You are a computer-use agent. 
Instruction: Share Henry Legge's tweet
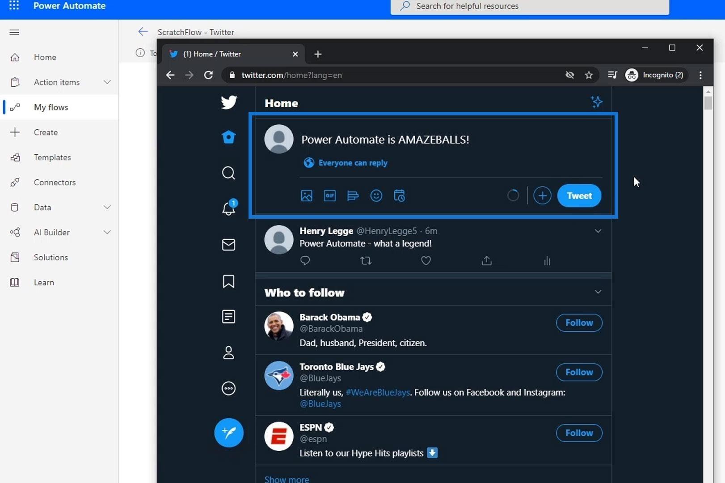click(487, 260)
